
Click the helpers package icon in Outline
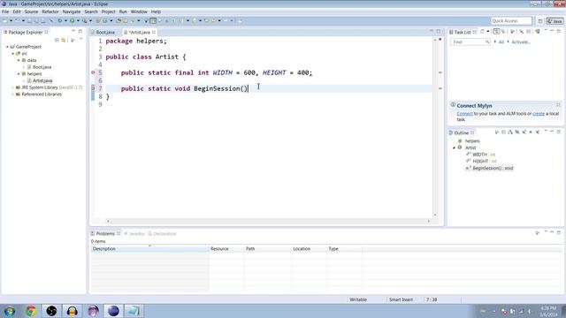tap(460, 141)
